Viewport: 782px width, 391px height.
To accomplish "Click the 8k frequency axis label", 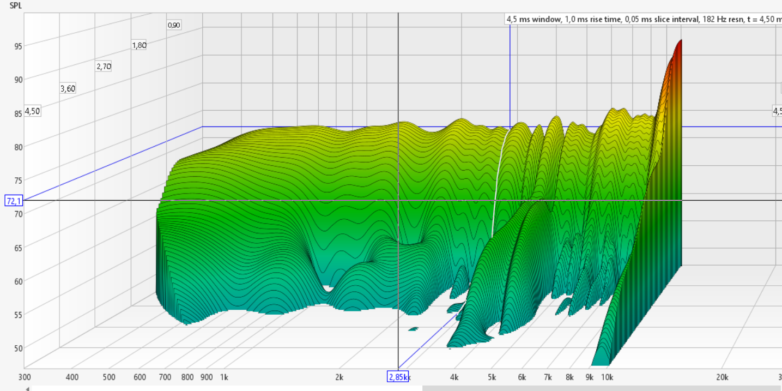I will point(570,377).
